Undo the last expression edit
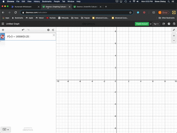The height and width of the screenshot is (133, 177). click(23, 30)
